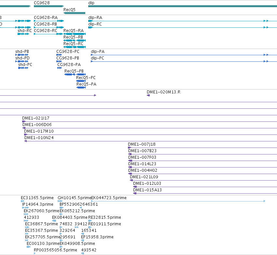
Task: Select the DME1-017M10 clone label
Action: [x=39, y=131]
